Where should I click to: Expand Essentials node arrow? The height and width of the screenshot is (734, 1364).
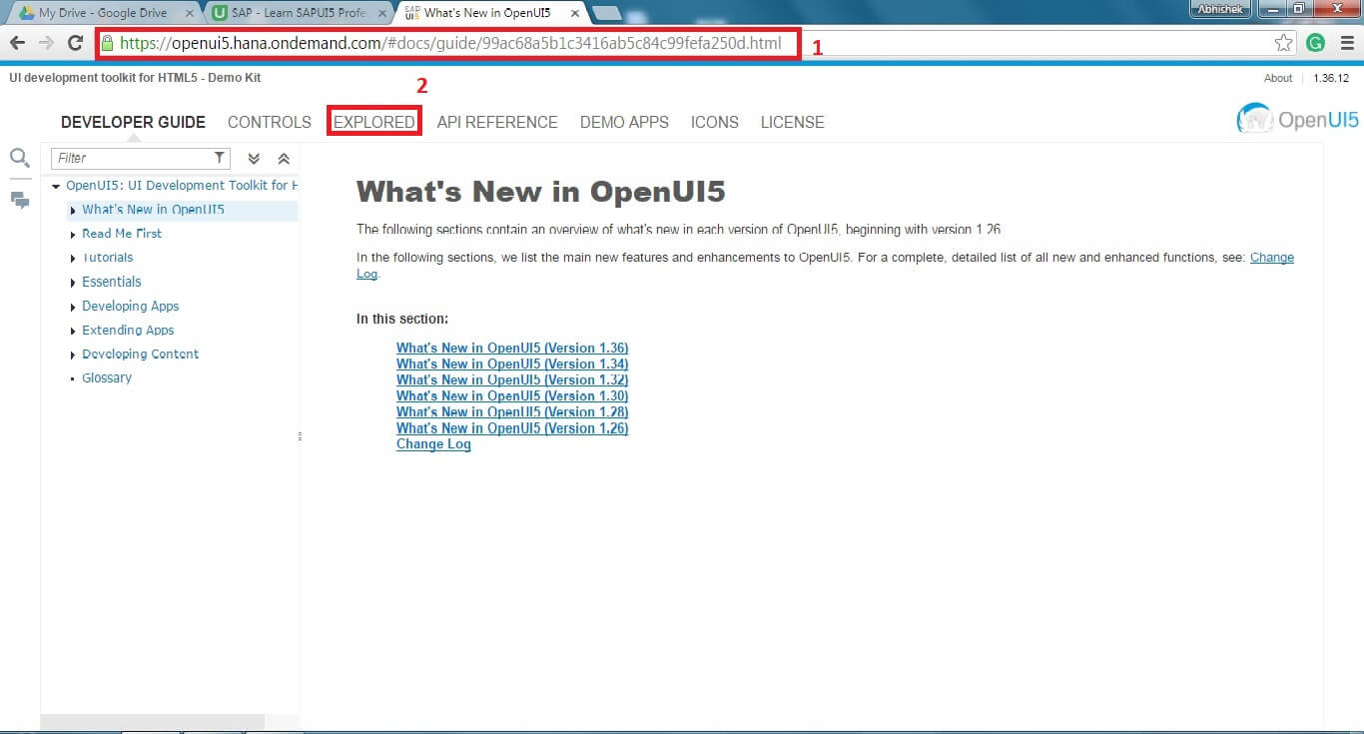[73, 283]
